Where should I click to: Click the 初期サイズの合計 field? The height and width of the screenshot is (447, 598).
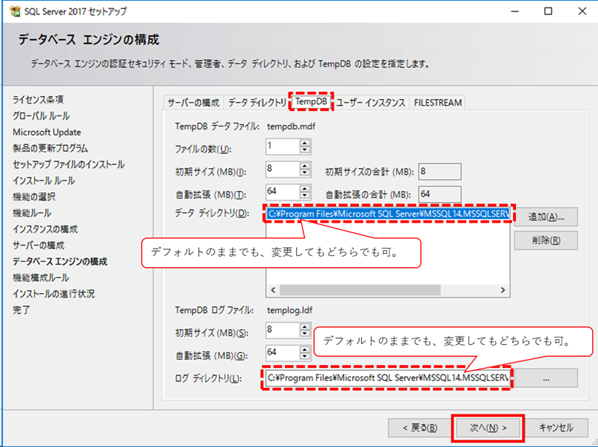pos(440,172)
